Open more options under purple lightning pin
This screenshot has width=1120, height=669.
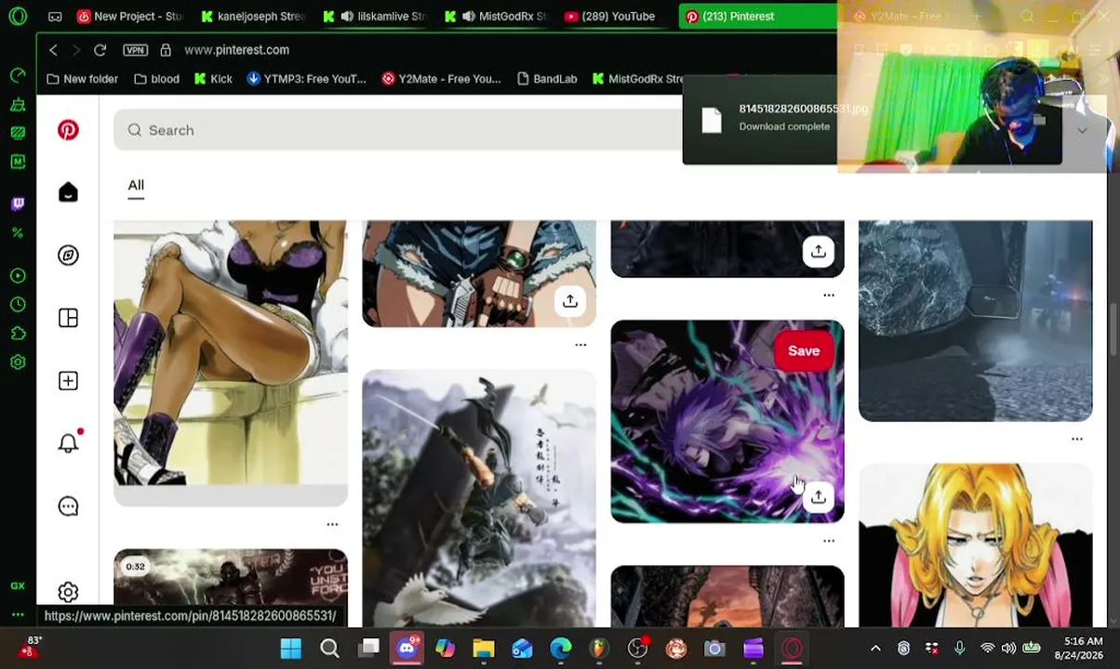point(829,541)
